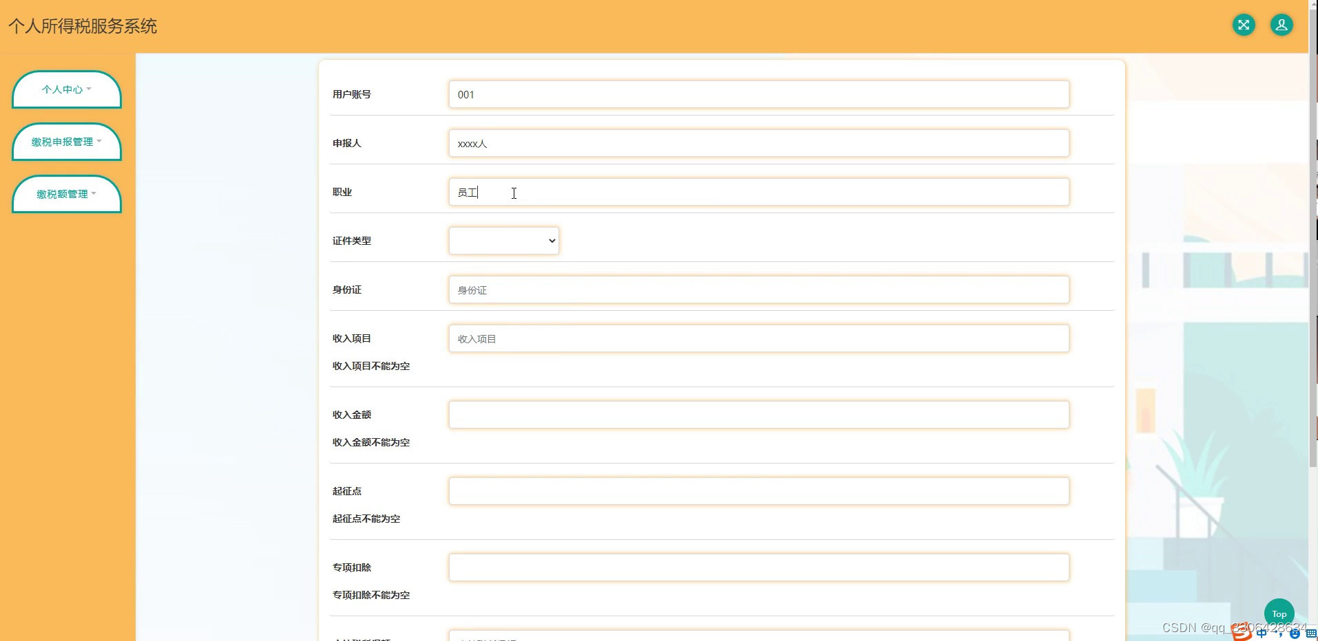Click the 证件类型 field label

pos(352,241)
